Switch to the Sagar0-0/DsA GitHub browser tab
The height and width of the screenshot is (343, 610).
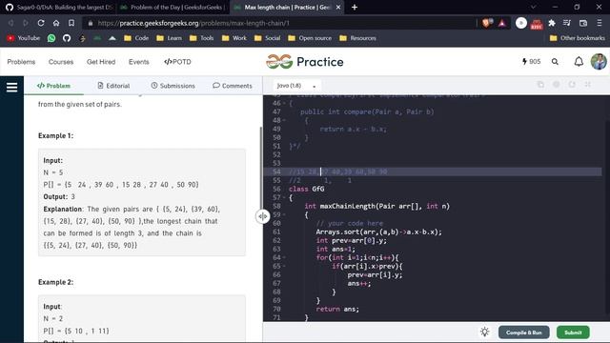click(57, 7)
